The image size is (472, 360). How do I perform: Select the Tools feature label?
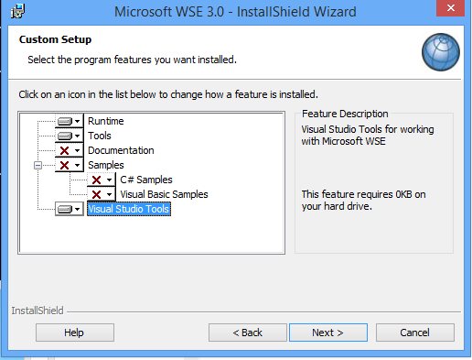100,136
